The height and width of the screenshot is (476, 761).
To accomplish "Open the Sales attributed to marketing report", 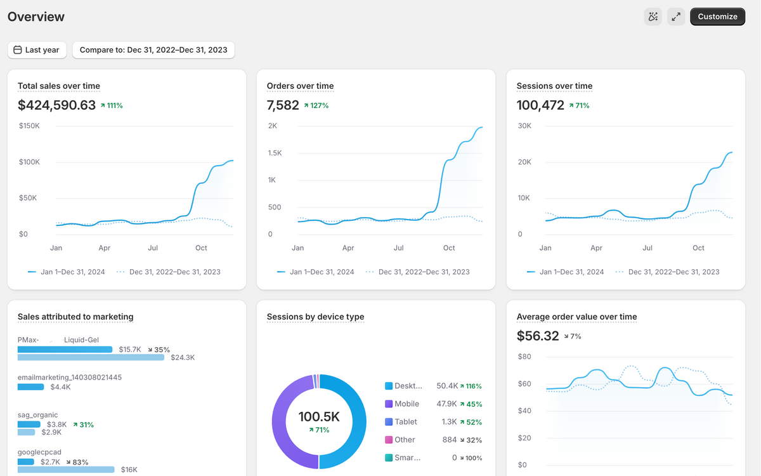I will click(x=75, y=317).
